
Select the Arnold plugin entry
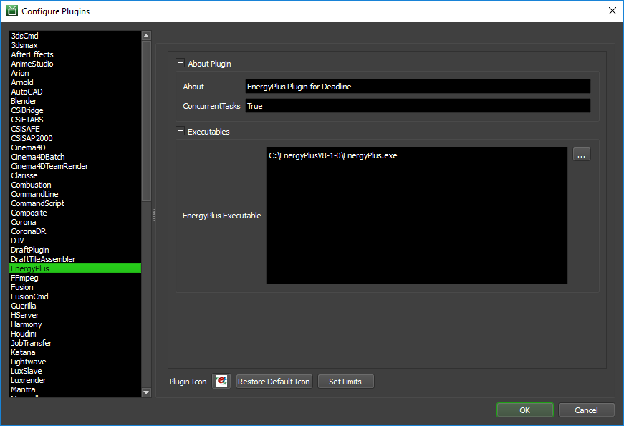click(22, 82)
